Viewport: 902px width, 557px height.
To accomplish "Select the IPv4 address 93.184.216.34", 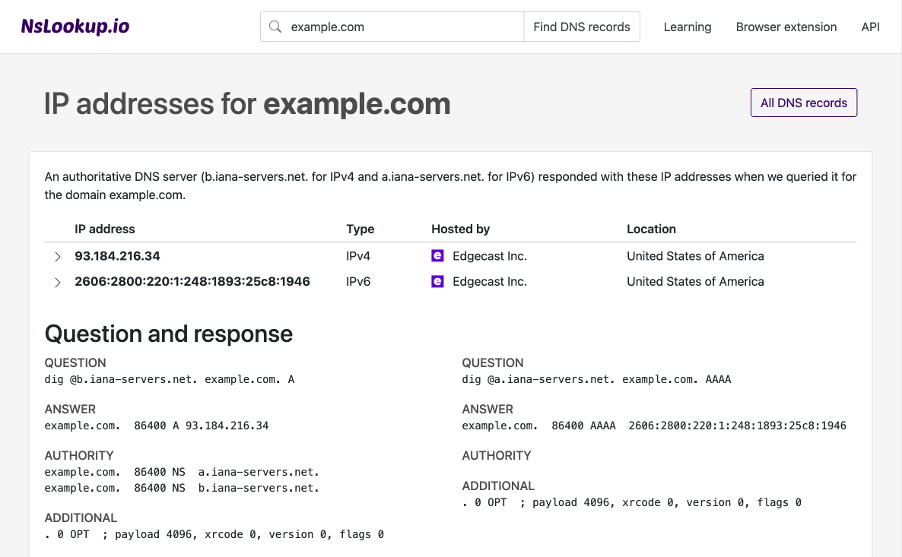I will [x=117, y=256].
